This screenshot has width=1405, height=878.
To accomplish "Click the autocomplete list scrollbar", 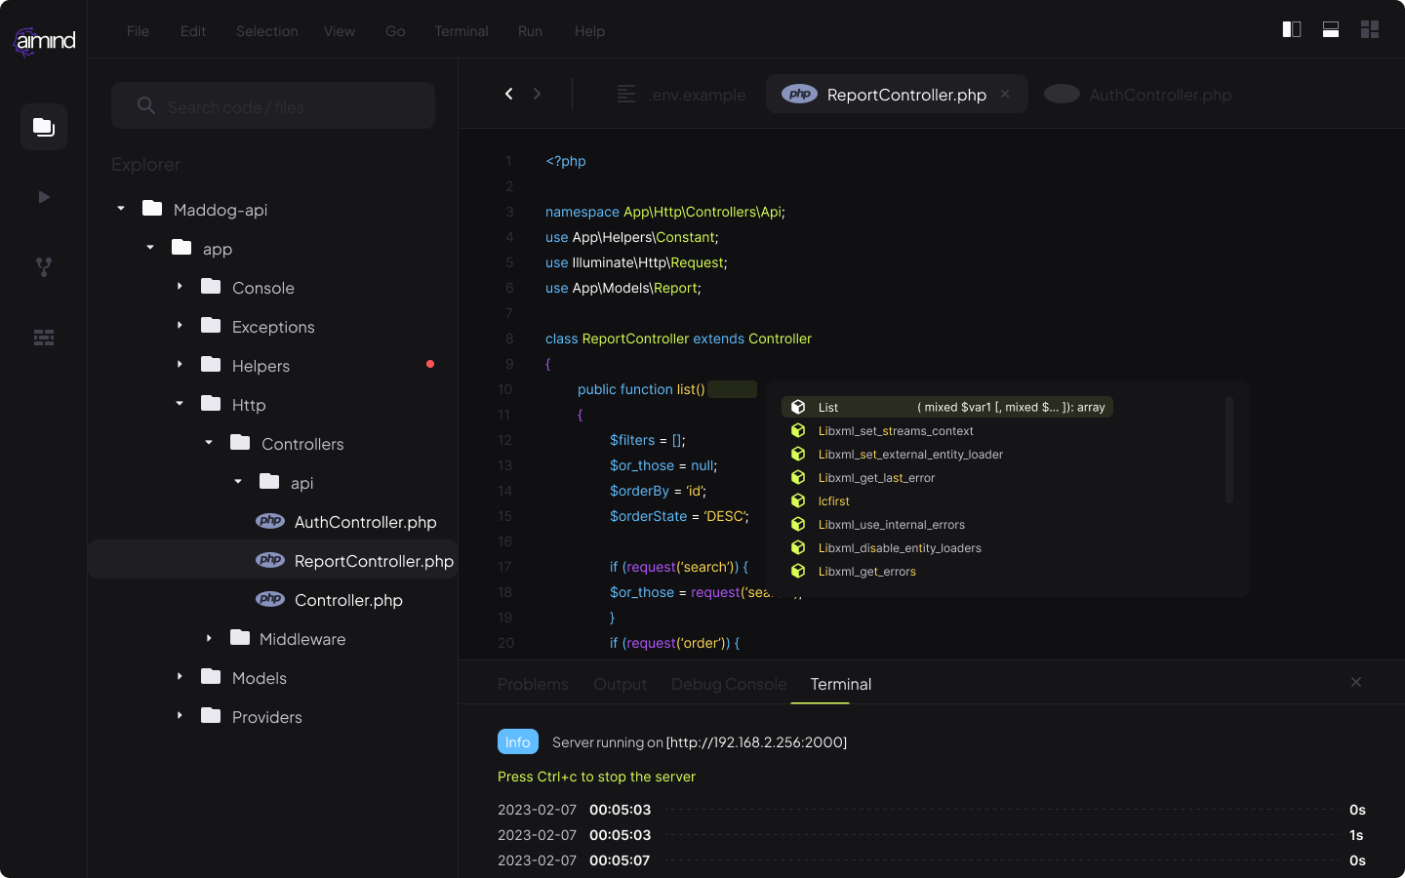I will click(1229, 450).
